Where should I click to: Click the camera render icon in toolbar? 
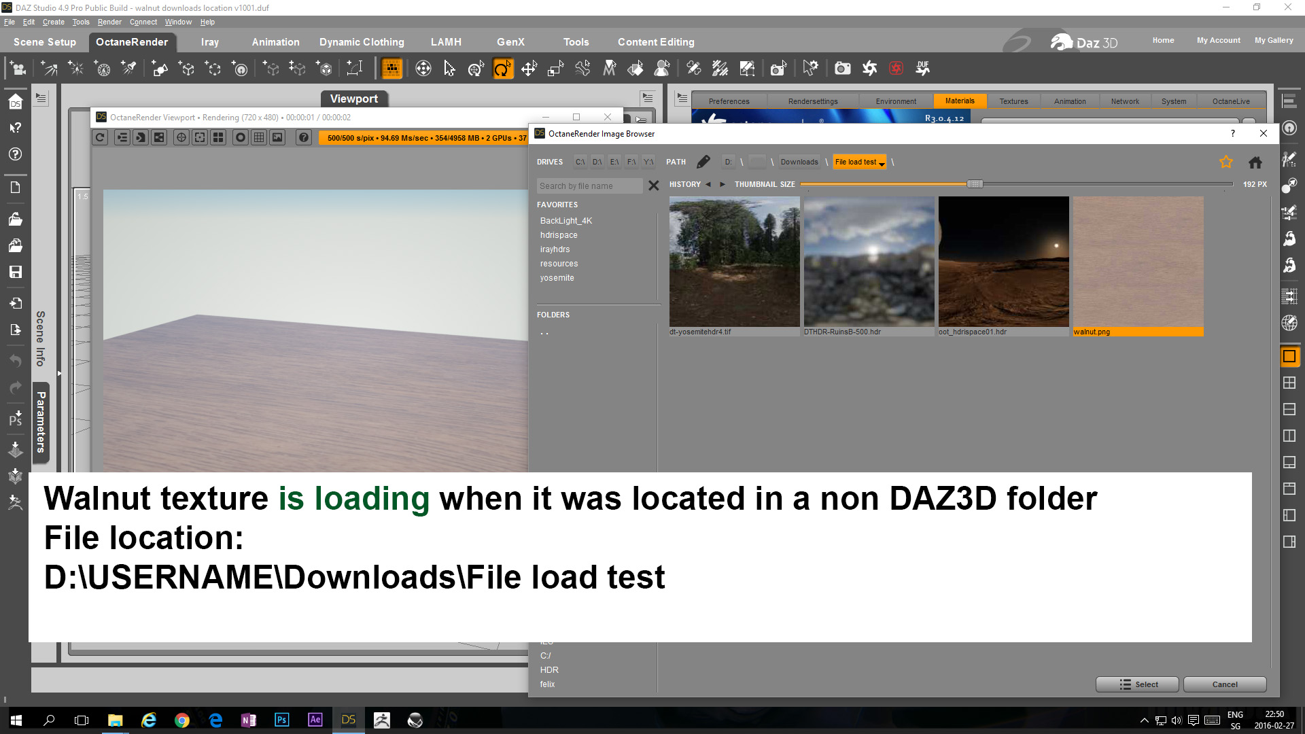click(842, 69)
